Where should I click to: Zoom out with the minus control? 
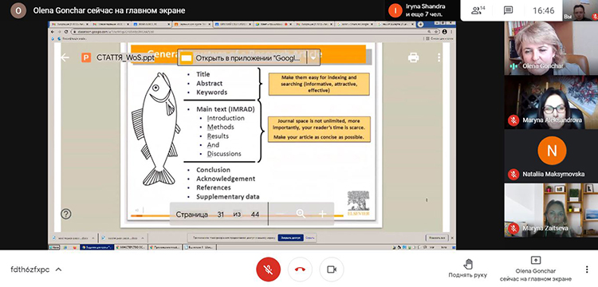pos(280,214)
